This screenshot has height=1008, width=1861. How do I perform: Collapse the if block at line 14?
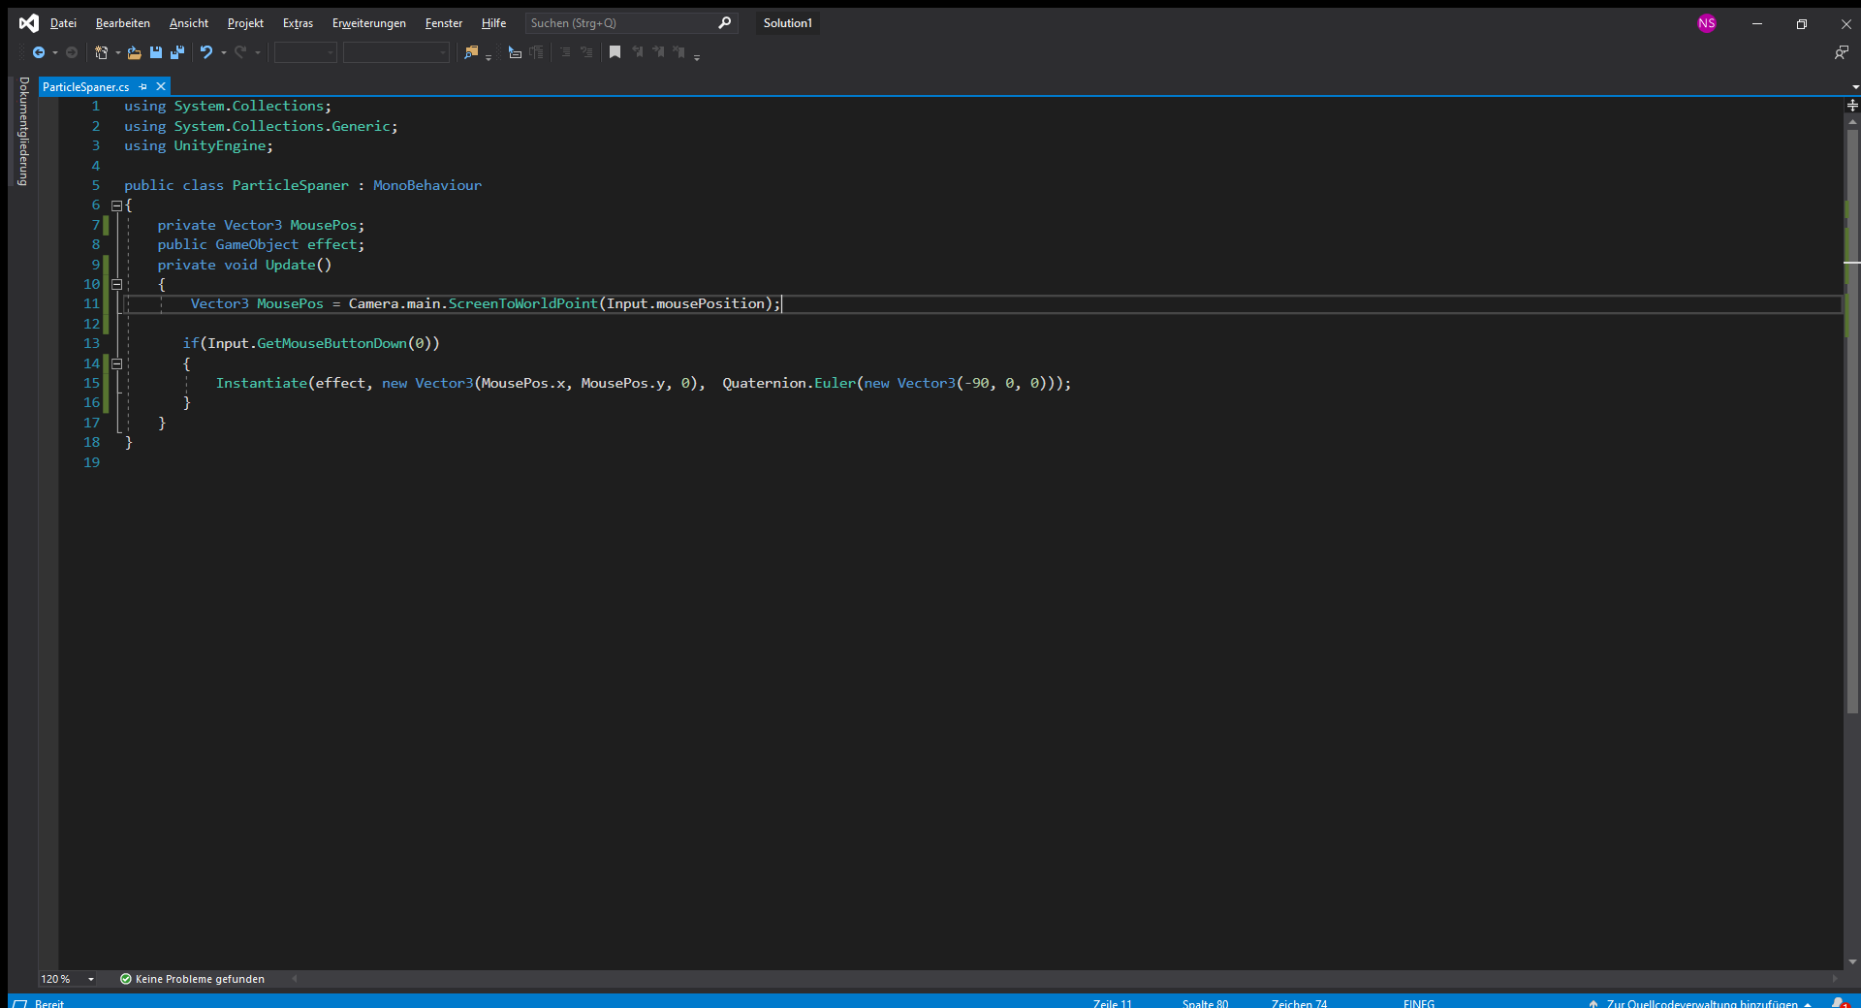(x=116, y=364)
